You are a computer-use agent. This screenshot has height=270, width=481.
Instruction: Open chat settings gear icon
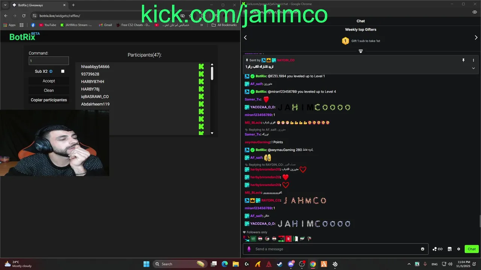(458, 249)
